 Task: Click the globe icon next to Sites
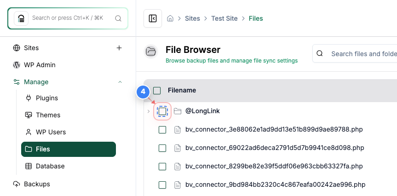tap(17, 48)
